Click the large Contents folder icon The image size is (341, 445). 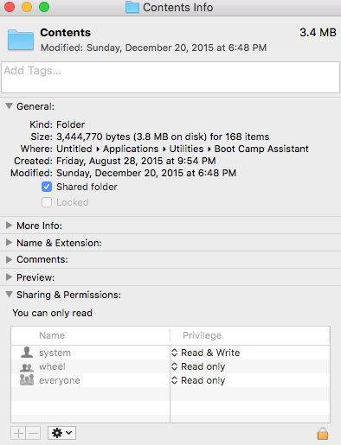pyautogui.click(x=21, y=40)
